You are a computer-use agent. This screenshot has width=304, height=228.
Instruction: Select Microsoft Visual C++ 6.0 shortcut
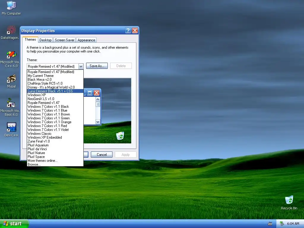coord(10,59)
